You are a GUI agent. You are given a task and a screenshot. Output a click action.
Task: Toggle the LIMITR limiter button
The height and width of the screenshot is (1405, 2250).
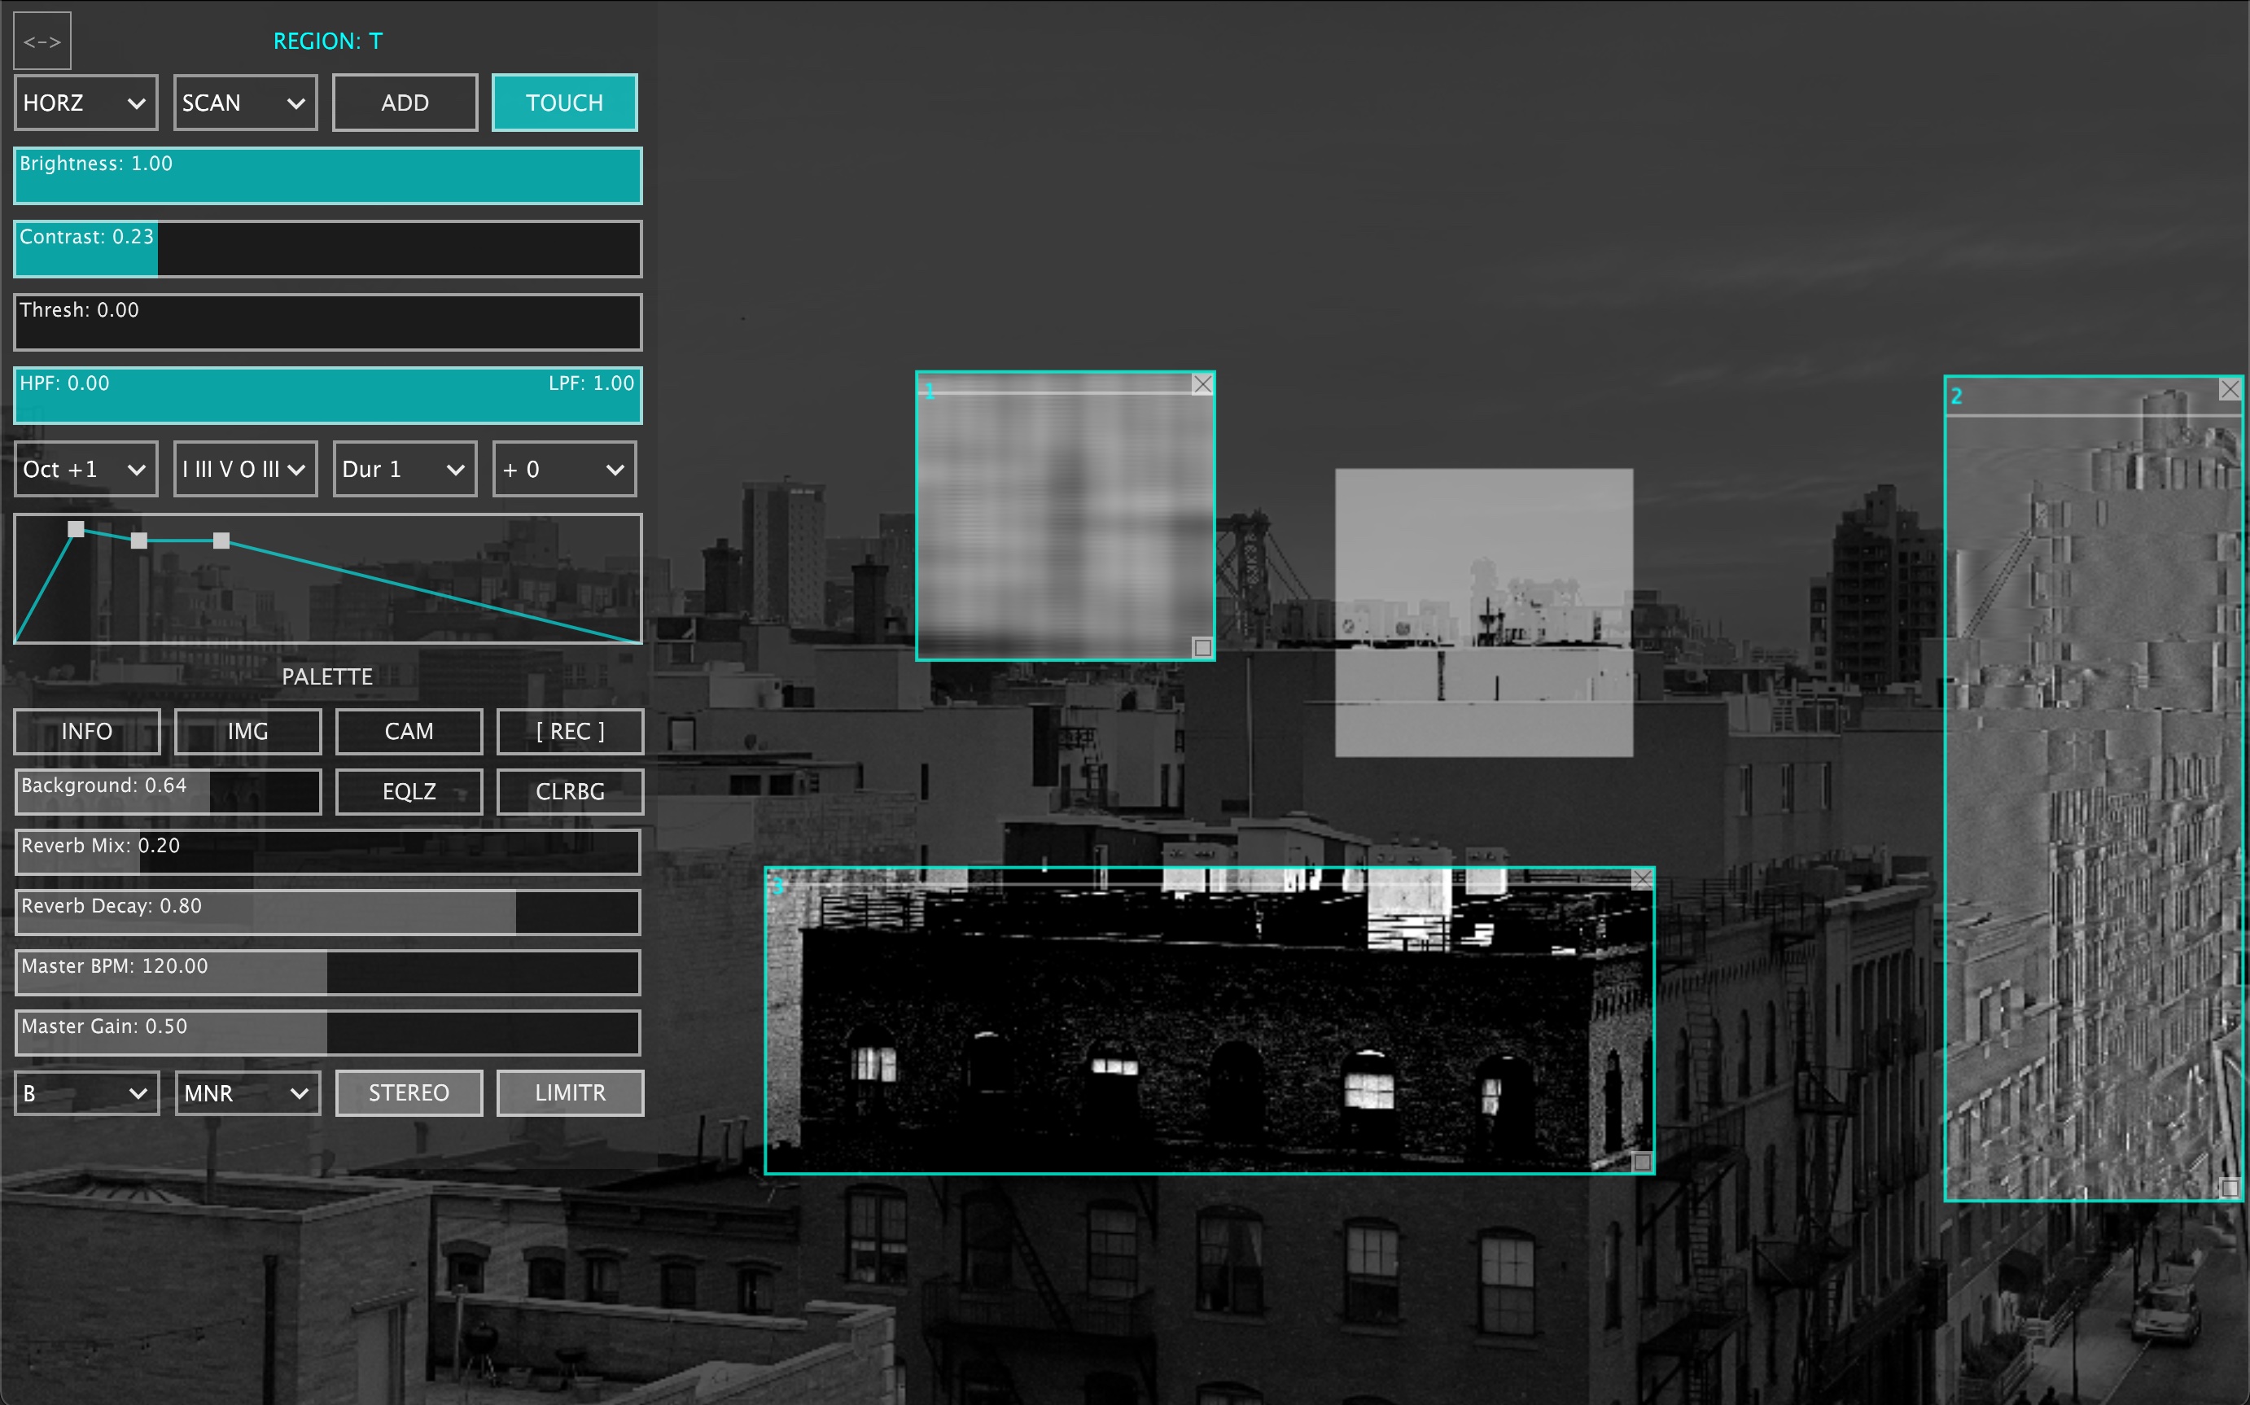[570, 1092]
